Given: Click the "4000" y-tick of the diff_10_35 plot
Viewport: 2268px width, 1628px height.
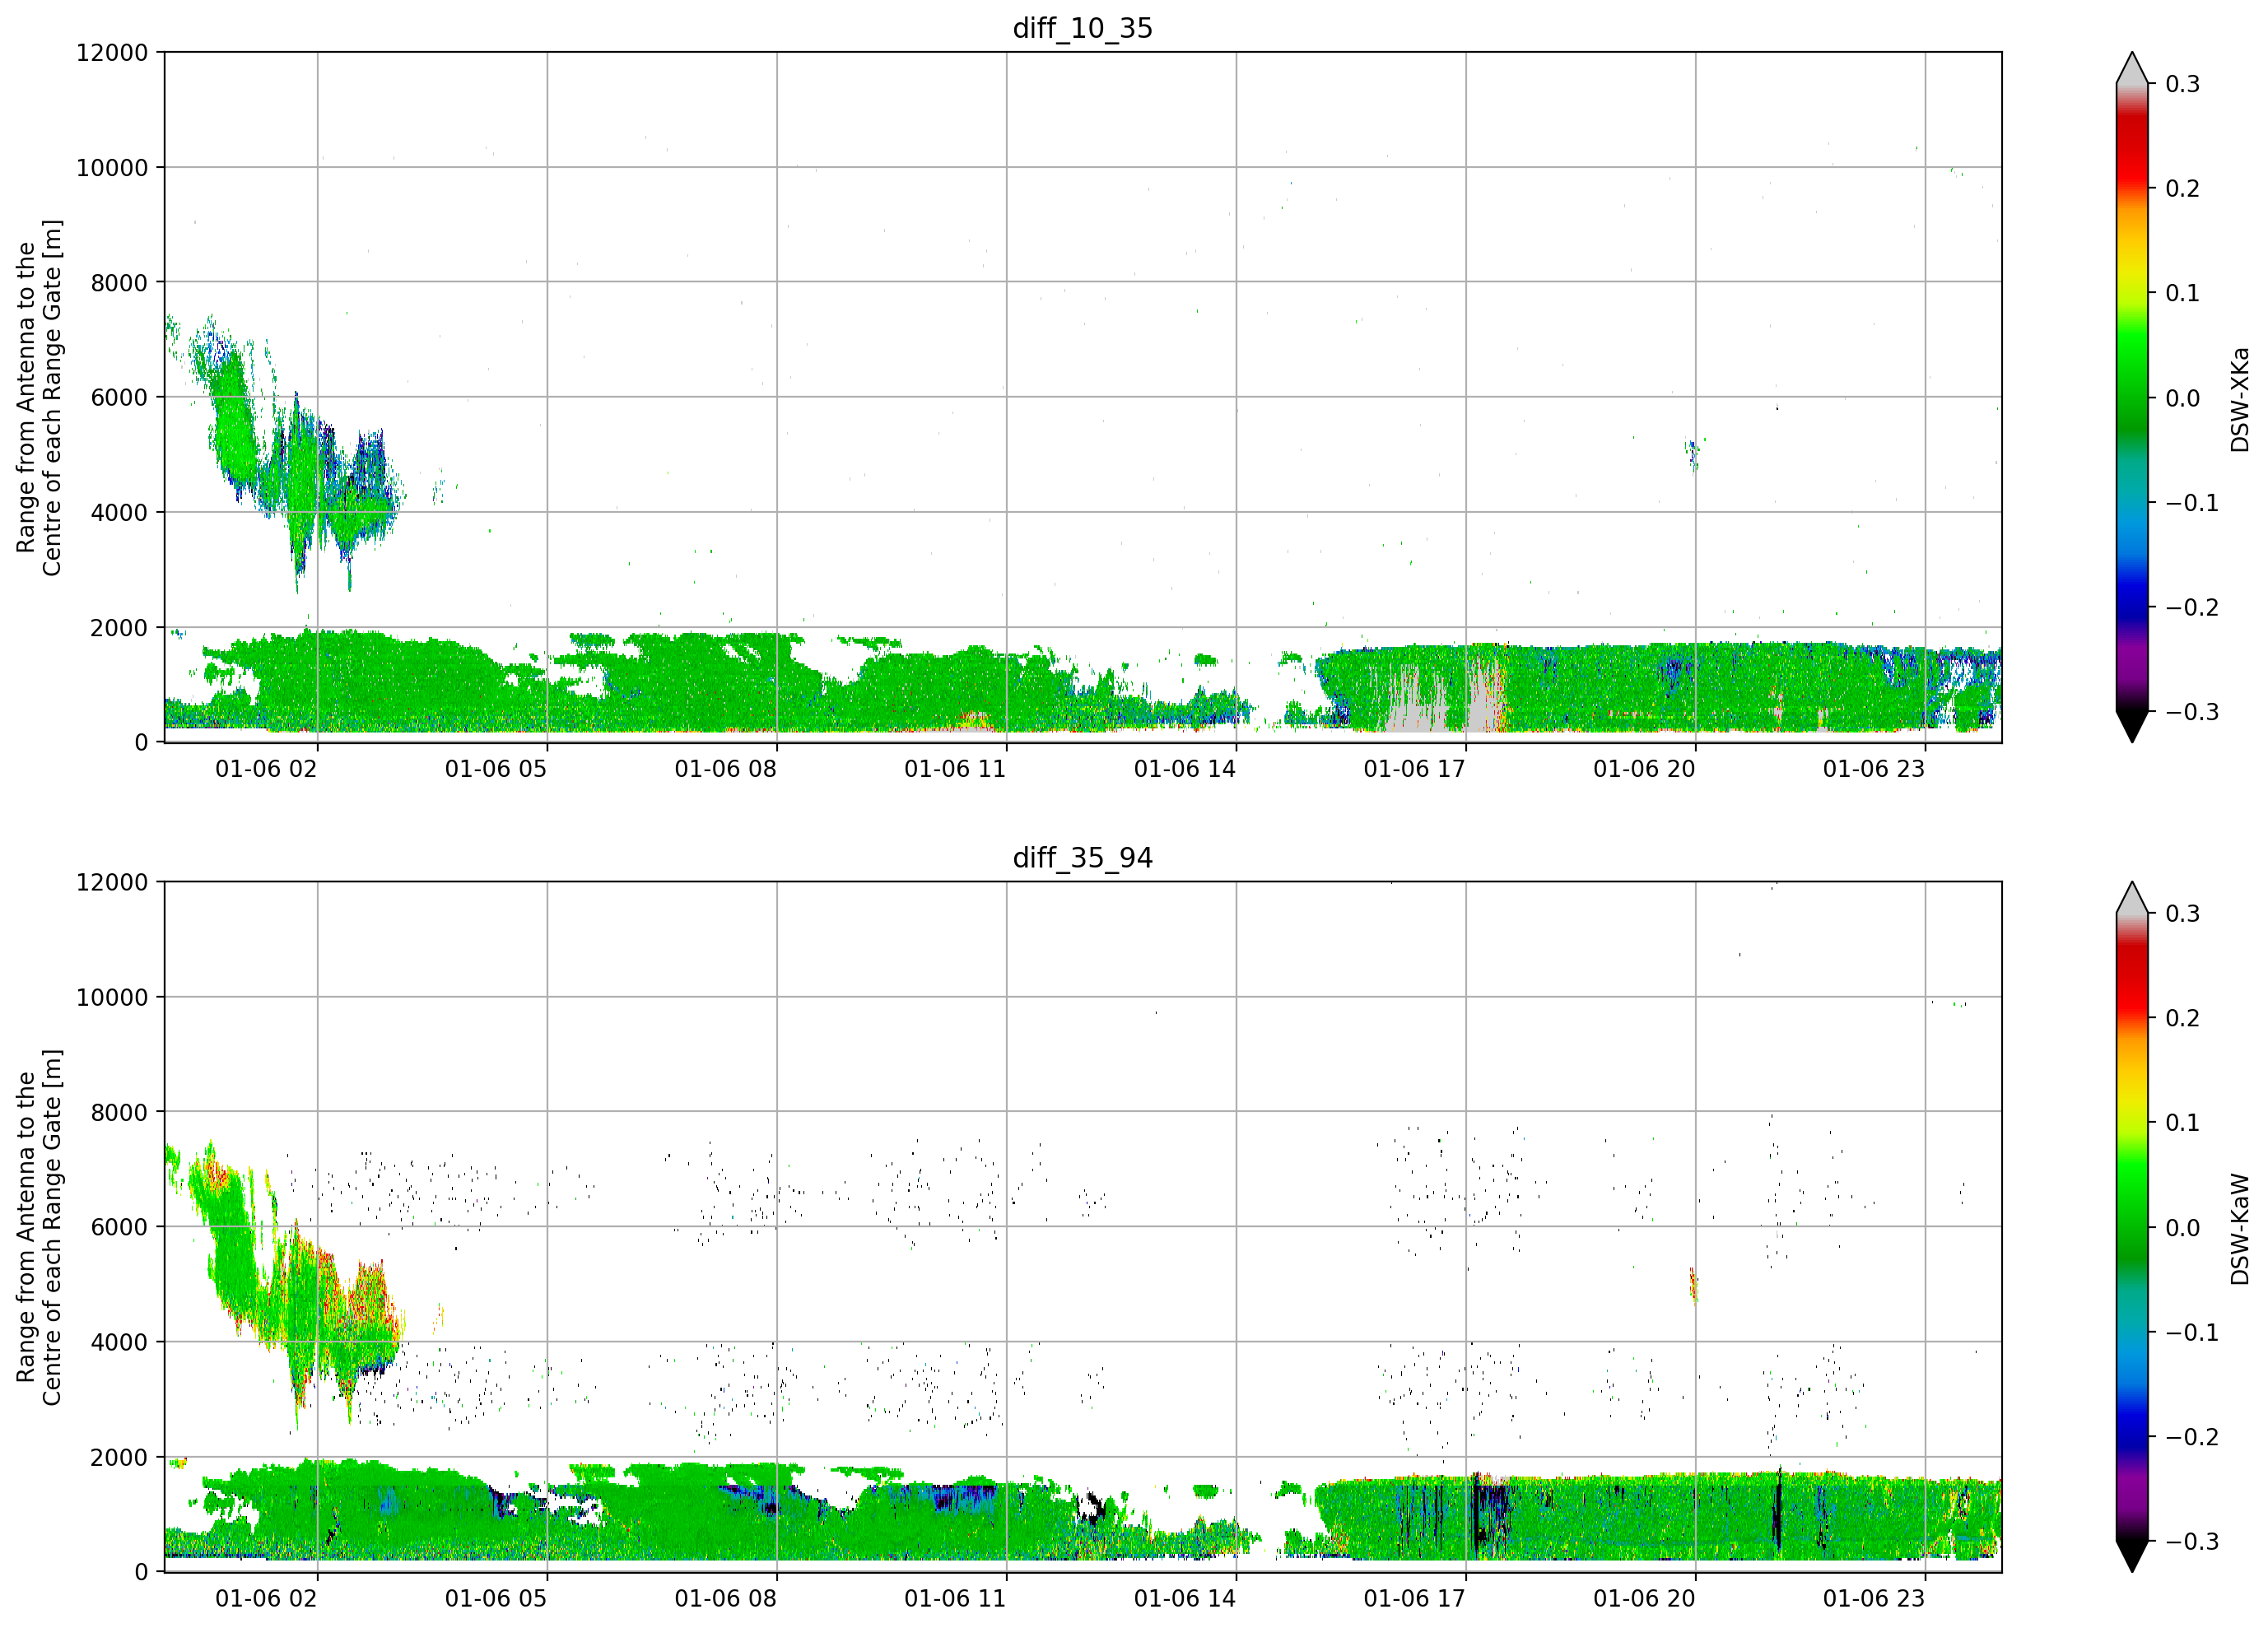Looking at the screenshot, I should point(119,513).
